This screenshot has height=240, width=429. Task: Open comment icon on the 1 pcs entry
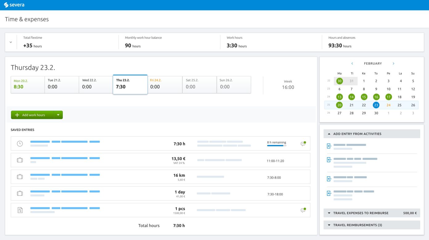coord(303,210)
